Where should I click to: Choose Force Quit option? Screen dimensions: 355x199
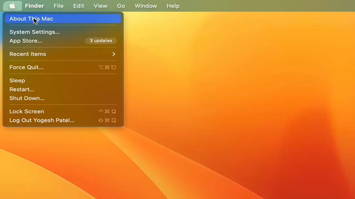pyautogui.click(x=63, y=67)
